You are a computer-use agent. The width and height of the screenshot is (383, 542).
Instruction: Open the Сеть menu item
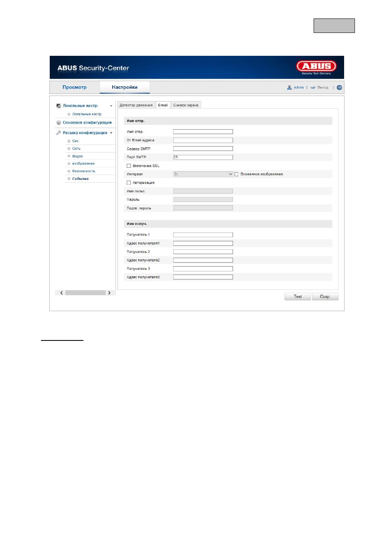point(76,149)
